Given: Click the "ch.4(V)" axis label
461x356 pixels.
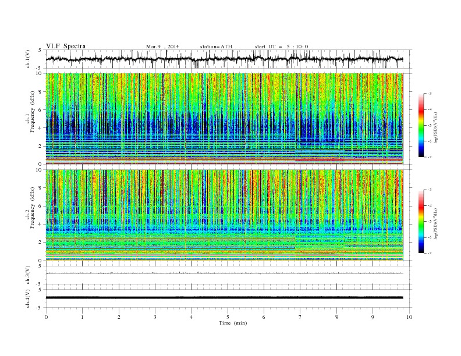Looking at the screenshot, I should (28, 298).
